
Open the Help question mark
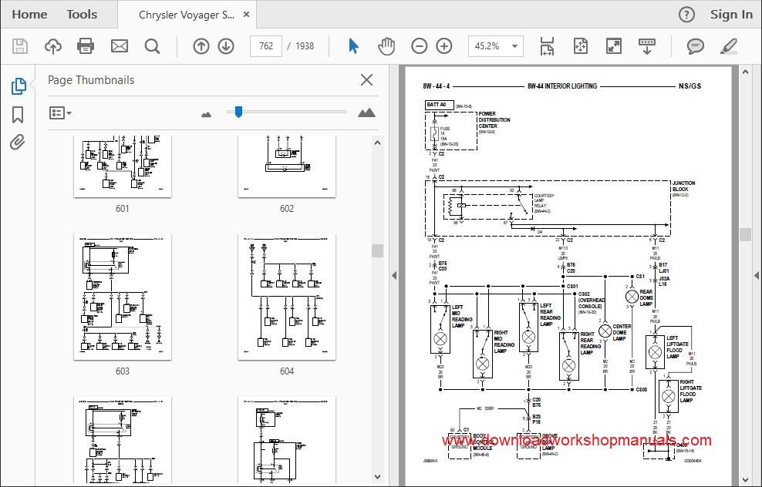coord(686,15)
